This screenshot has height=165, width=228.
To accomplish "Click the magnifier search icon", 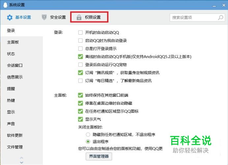I will 220,17.
